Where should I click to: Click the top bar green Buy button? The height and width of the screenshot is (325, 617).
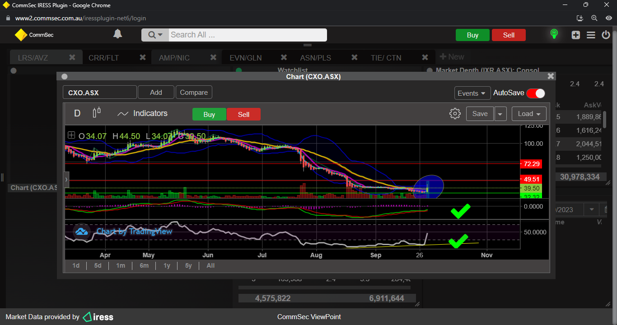click(472, 35)
